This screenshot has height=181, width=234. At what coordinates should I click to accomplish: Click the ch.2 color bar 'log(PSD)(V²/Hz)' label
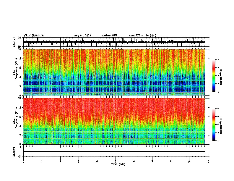click(x=221, y=126)
